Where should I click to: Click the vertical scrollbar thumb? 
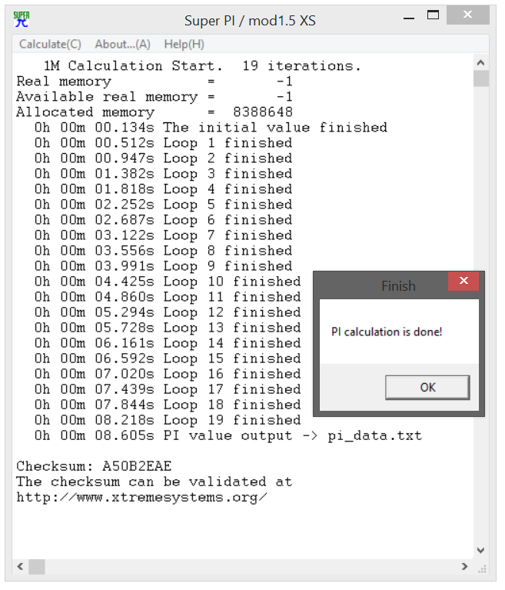(481, 79)
